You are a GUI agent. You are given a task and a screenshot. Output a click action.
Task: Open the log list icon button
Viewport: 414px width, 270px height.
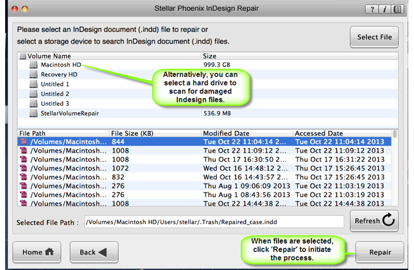pos(397,10)
